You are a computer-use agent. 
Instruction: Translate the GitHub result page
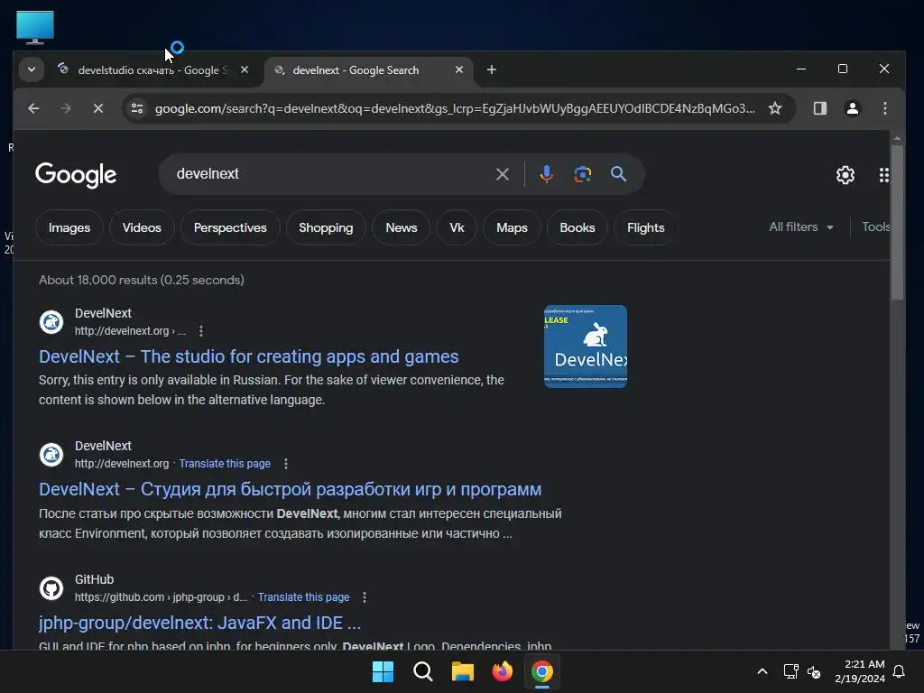(x=303, y=597)
